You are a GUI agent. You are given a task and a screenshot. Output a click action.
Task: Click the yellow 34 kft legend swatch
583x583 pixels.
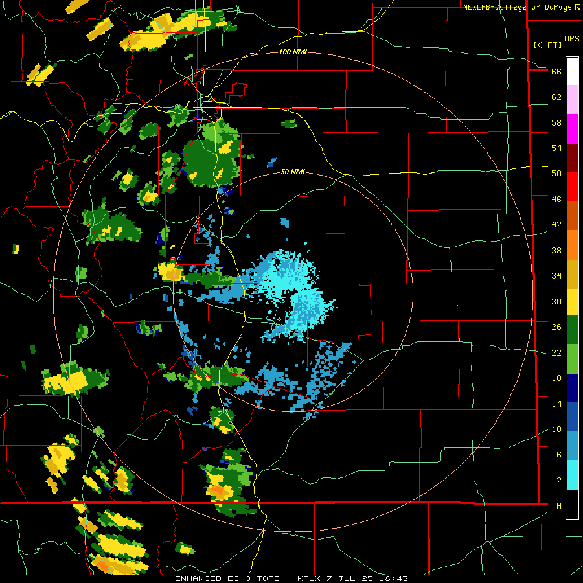coord(572,302)
